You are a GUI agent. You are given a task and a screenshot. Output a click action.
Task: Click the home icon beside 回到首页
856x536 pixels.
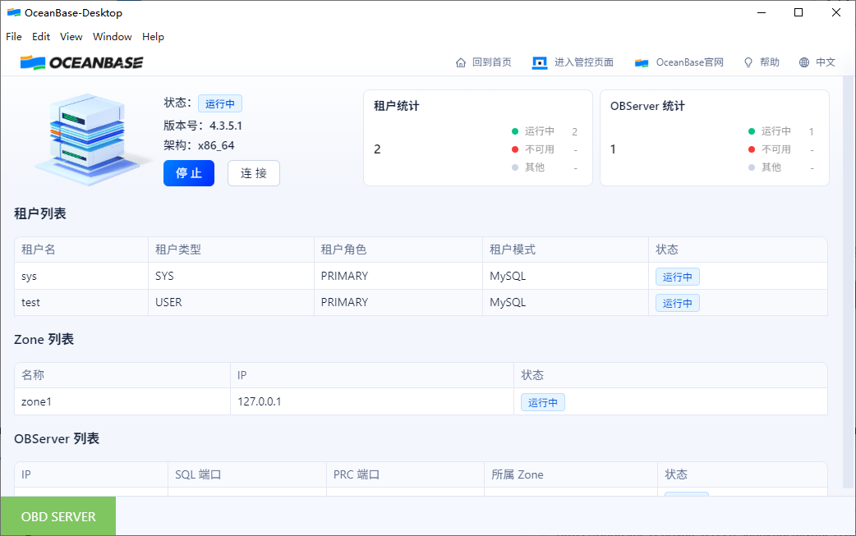[x=461, y=62]
